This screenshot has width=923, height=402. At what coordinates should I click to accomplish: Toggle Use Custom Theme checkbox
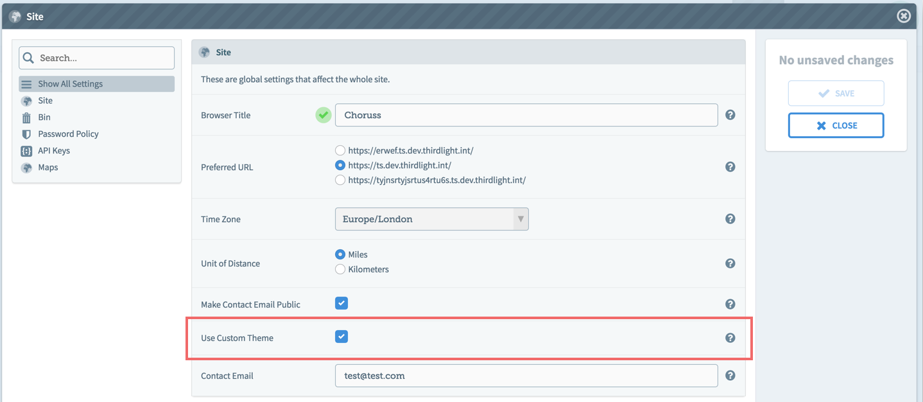click(x=341, y=336)
